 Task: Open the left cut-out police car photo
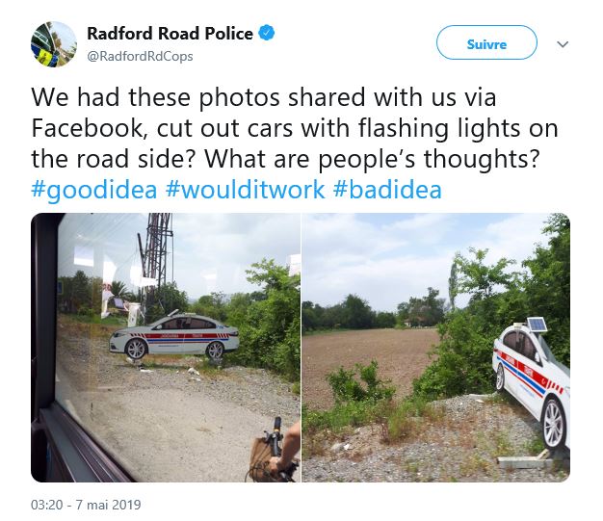(x=166, y=348)
